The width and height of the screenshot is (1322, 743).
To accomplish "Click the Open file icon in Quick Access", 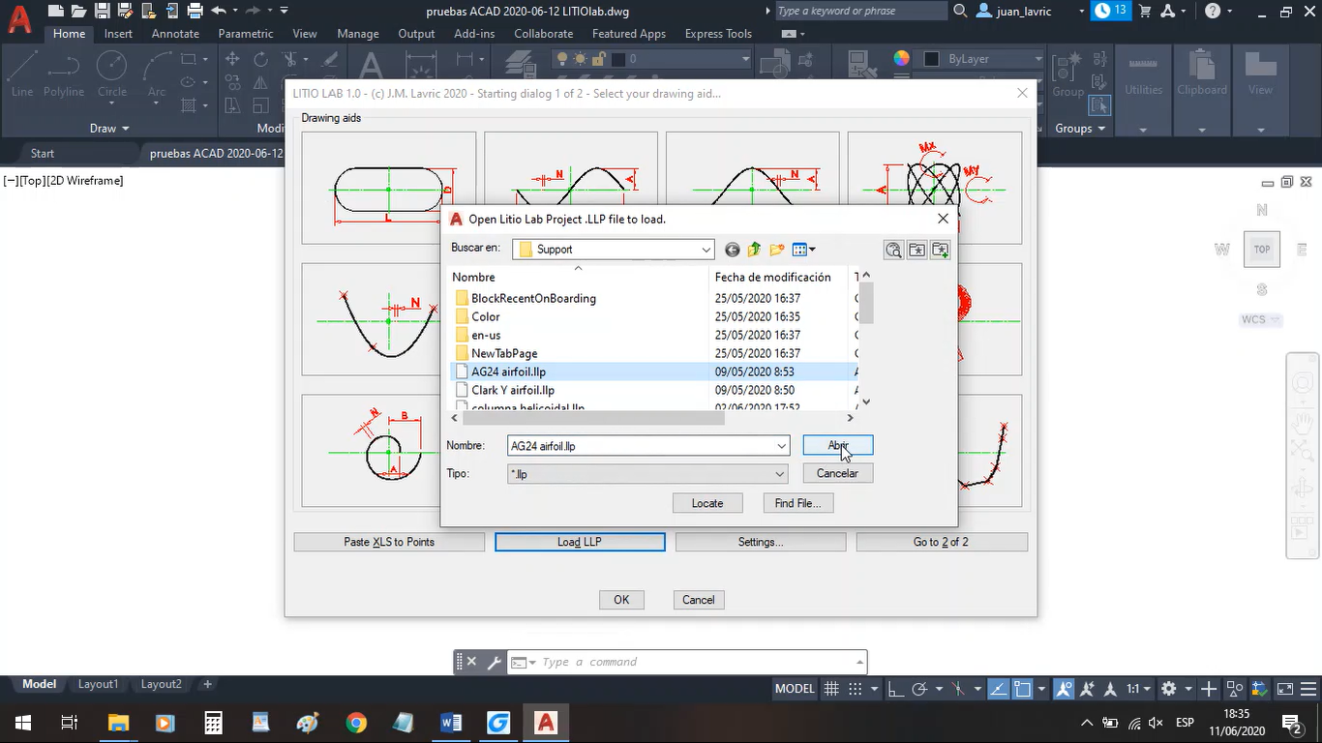I will (x=79, y=11).
